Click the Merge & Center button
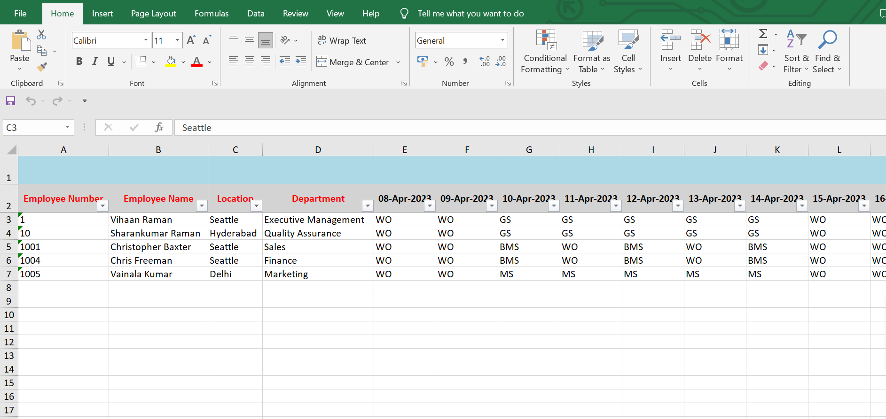Viewport: 886px width, 419px height. (353, 62)
